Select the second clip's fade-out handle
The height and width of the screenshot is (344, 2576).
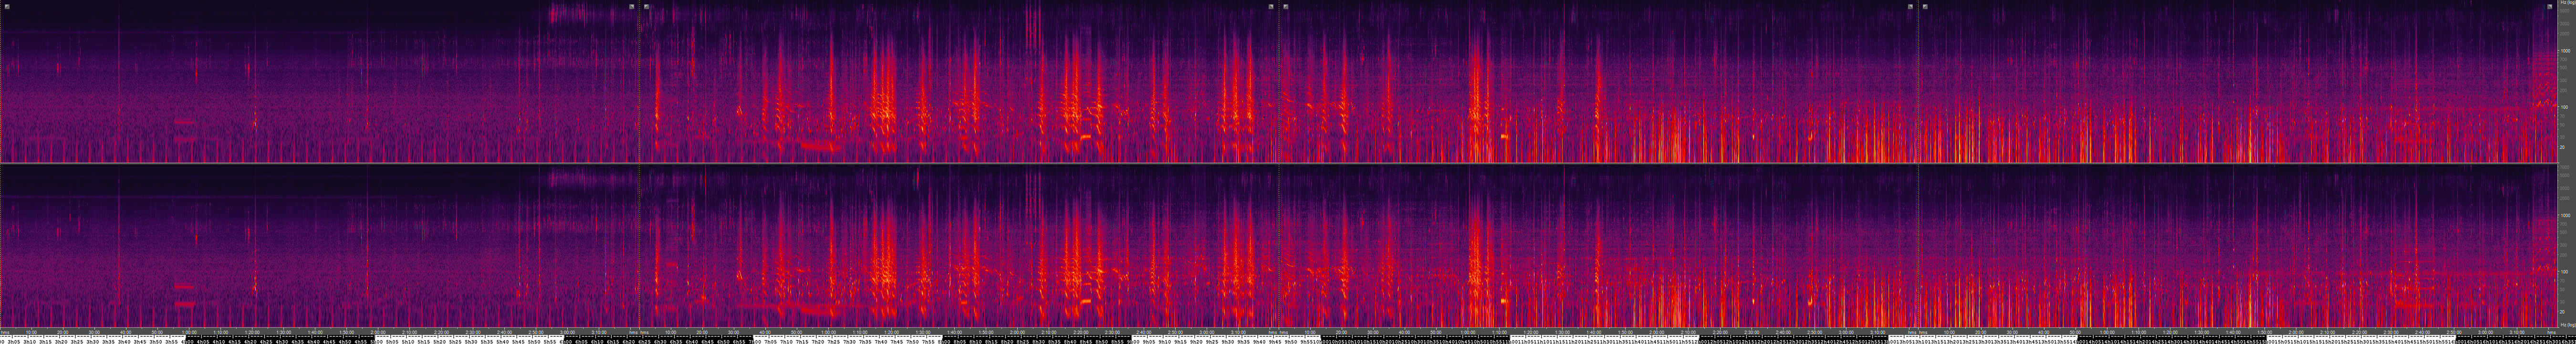pos(1271,6)
